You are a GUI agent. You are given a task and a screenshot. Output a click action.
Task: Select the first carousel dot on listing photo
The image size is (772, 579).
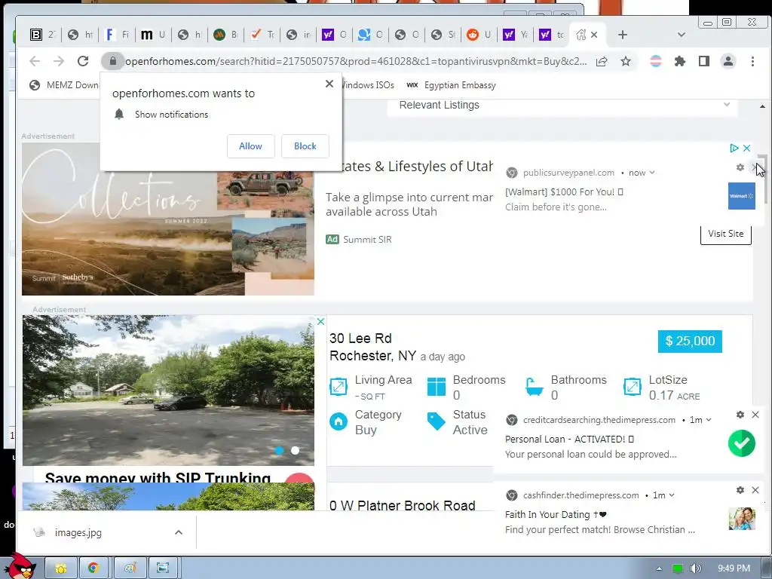(279, 450)
